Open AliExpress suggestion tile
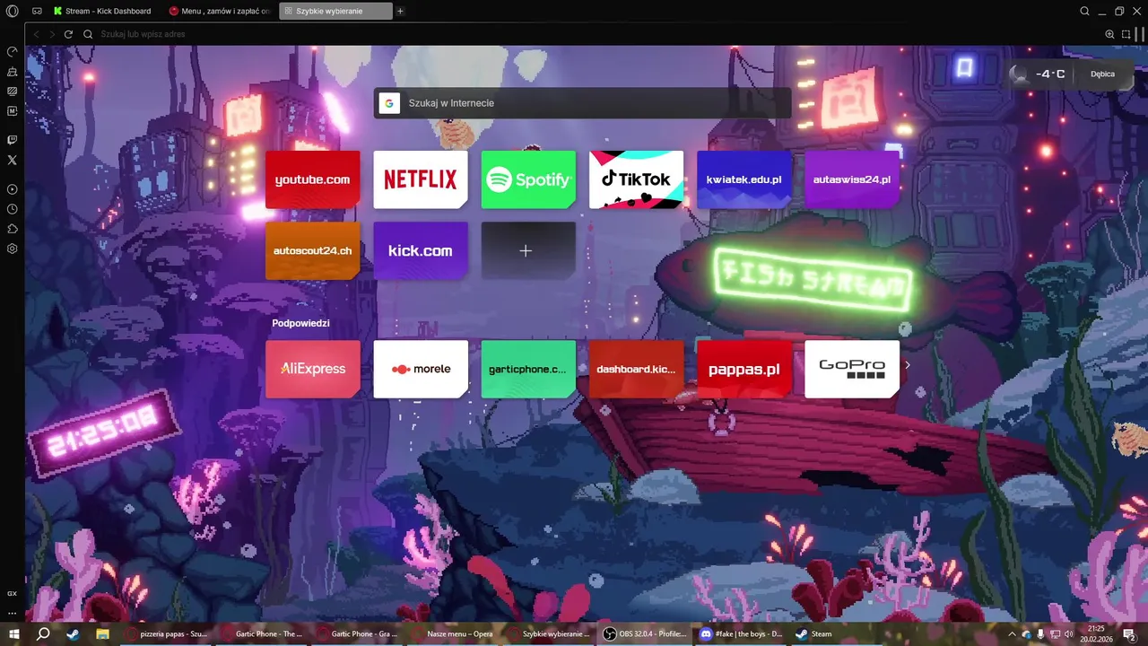Screen dimensions: 1148x646 [312, 369]
